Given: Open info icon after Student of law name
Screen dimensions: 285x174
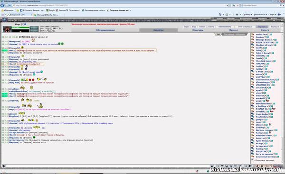Looking at the screenshot, I should click(275, 45).
